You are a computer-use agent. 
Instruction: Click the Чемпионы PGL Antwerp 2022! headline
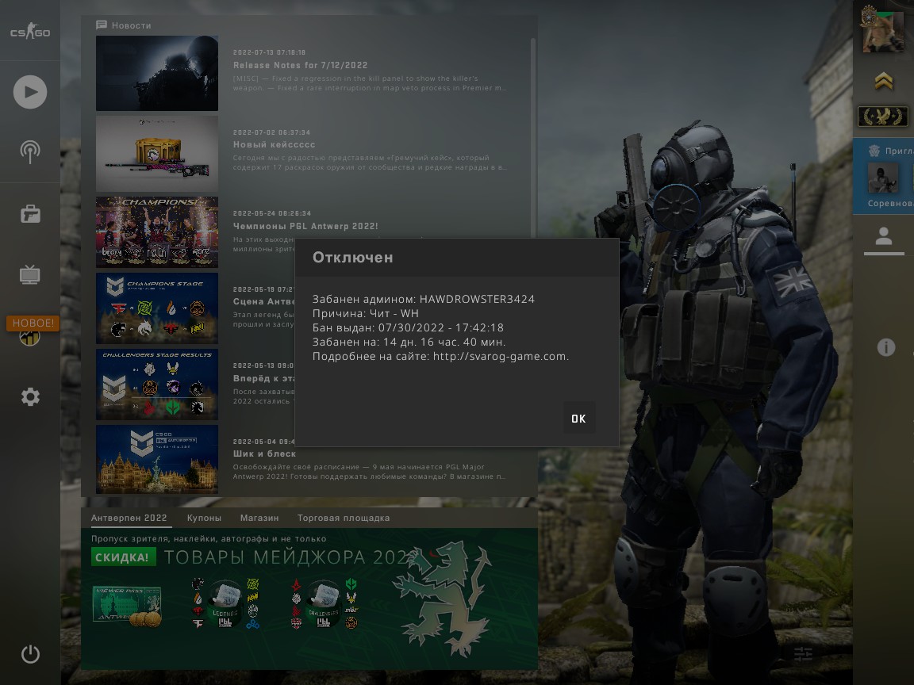point(305,226)
